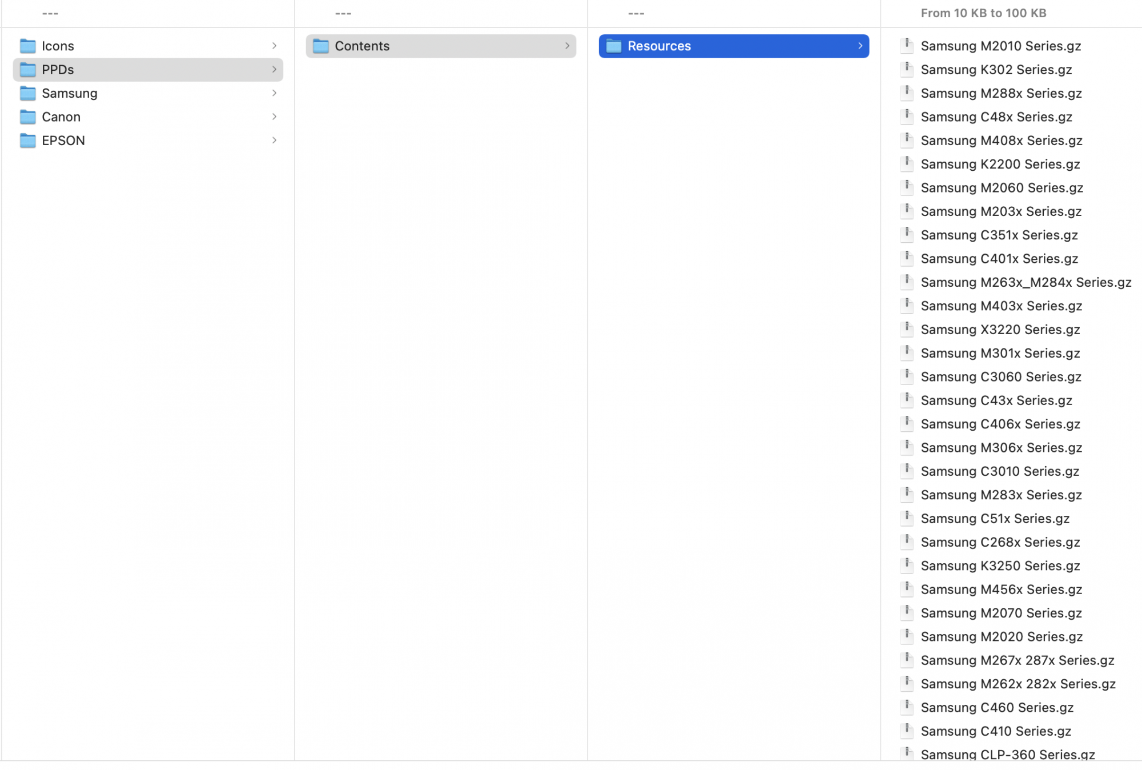Select Samsung C410 Series.gz file

click(995, 731)
